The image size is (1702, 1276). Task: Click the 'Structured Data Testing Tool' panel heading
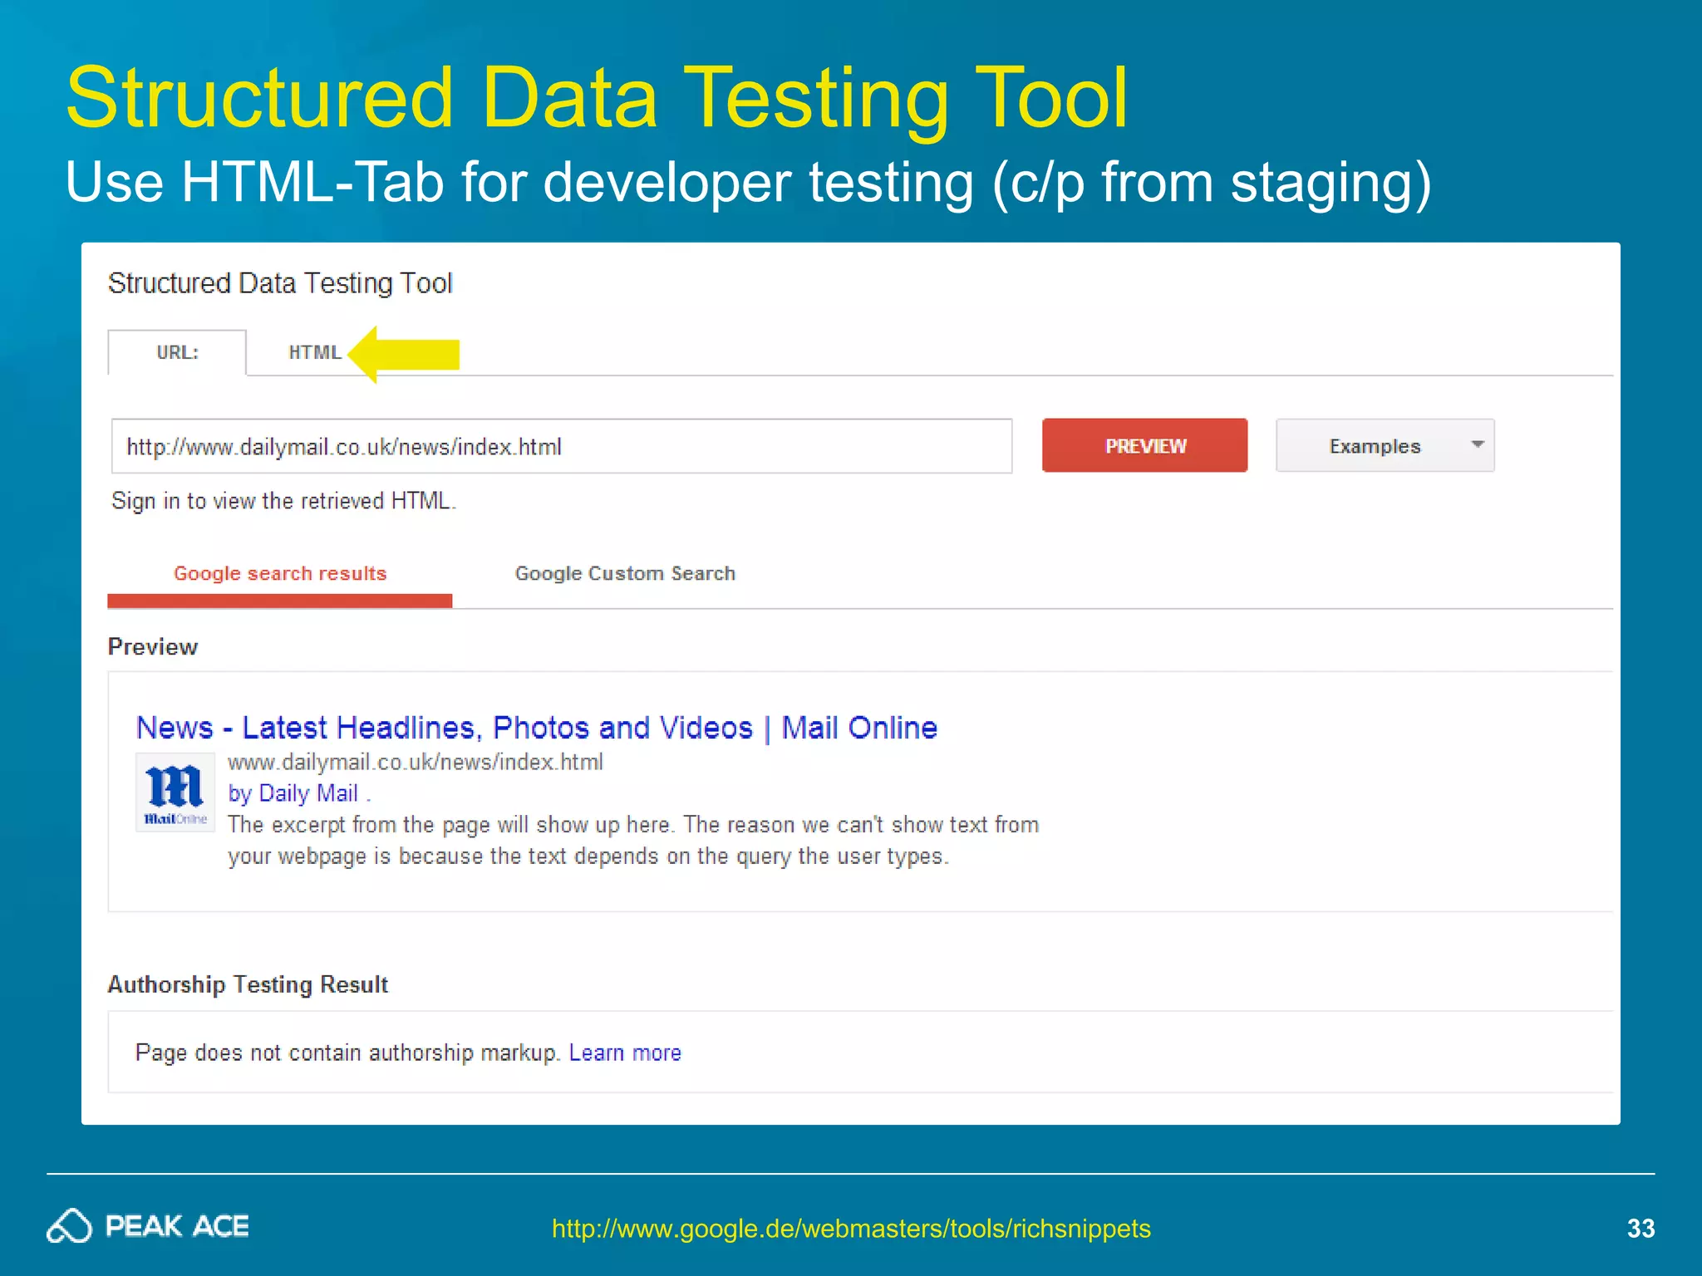(280, 283)
